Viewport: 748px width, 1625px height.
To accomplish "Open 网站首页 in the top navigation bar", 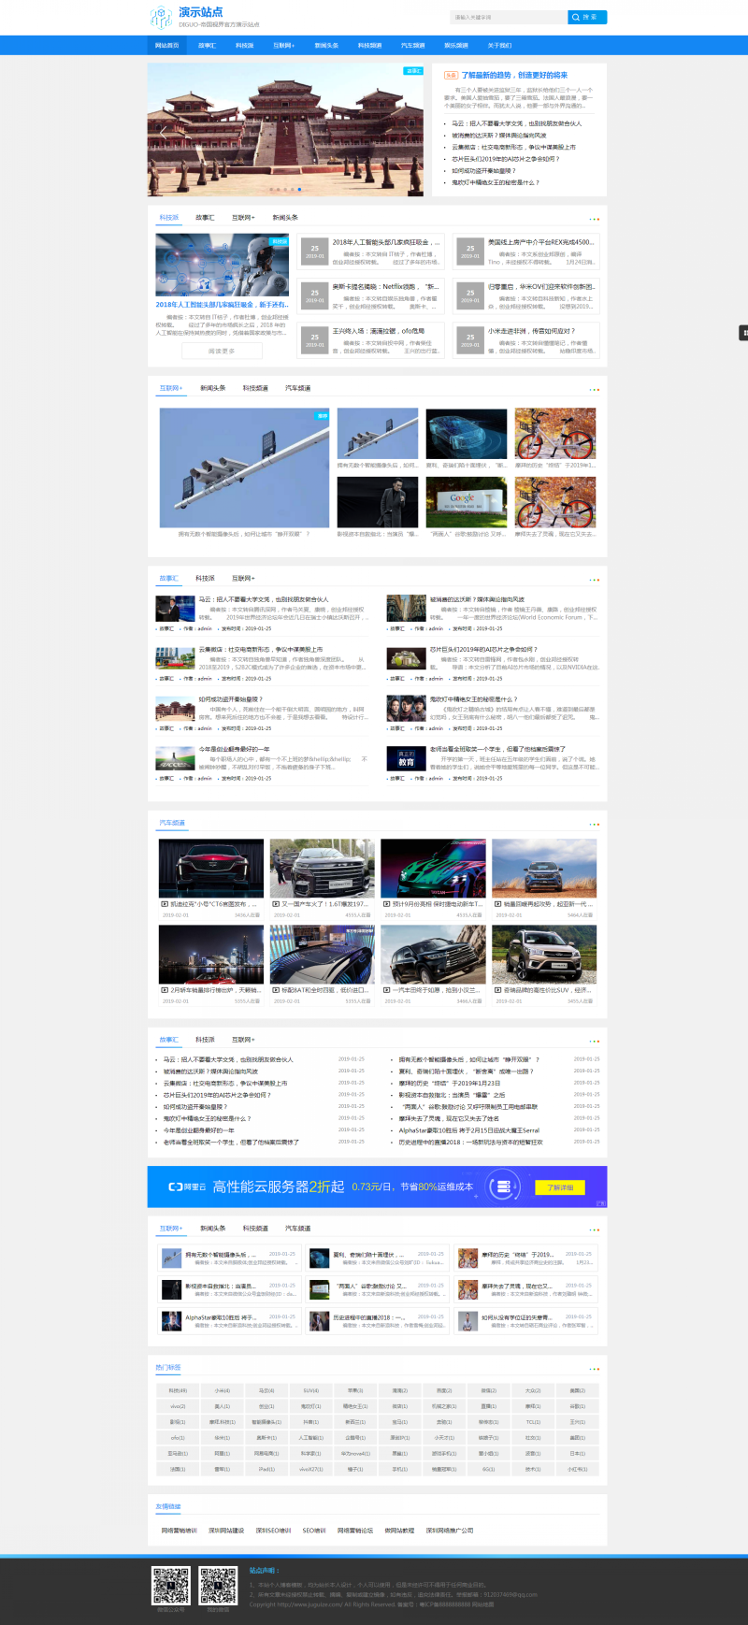I will (167, 45).
